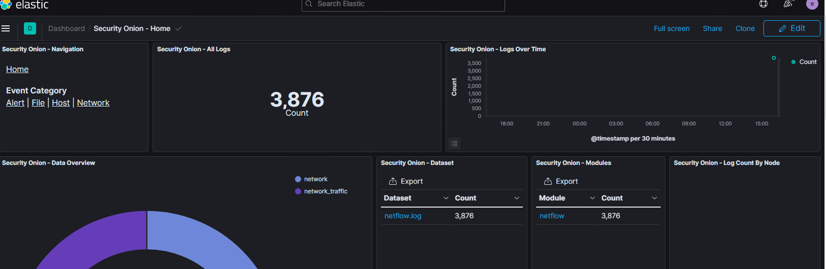Open the File category link
The image size is (826, 269).
[x=38, y=103]
